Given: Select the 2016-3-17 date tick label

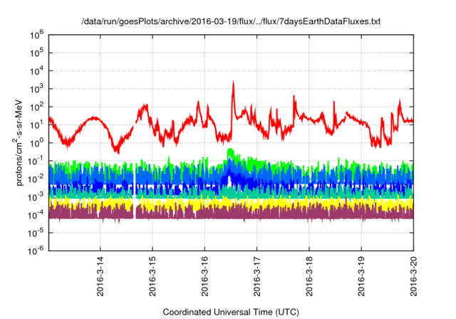Looking at the screenshot, I should pos(257,276).
